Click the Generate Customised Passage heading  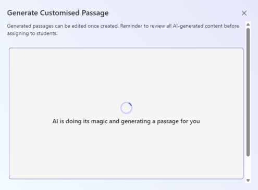click(58, 13)
